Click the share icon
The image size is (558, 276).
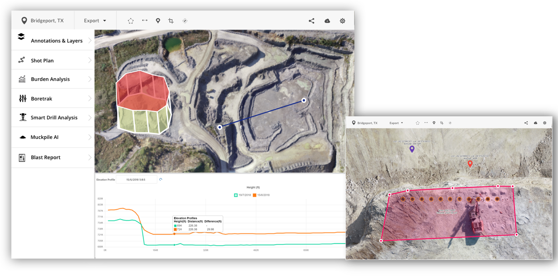pyautogui.click(x=311, y=20)
